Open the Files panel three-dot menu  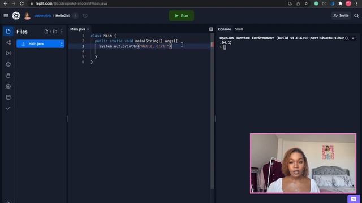(x=62, y=32)
